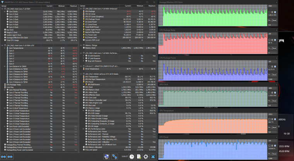The height and width of the screenshot is (161, 294).
Task: Click the expand columns arrows icon at bottom left
Action: 4,156
